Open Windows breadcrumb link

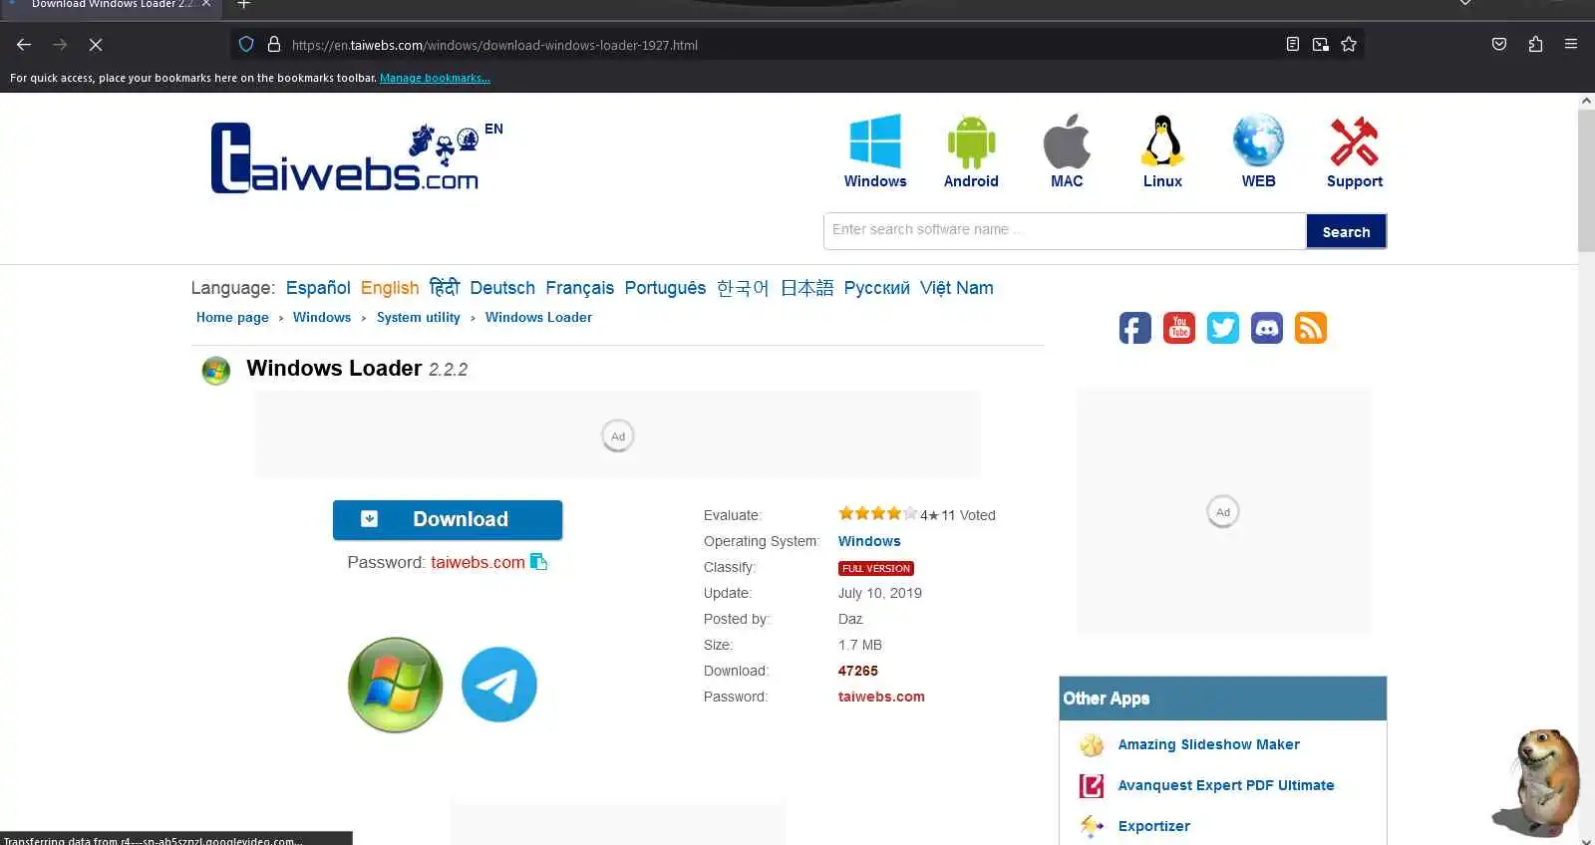(x=322, y=317)
